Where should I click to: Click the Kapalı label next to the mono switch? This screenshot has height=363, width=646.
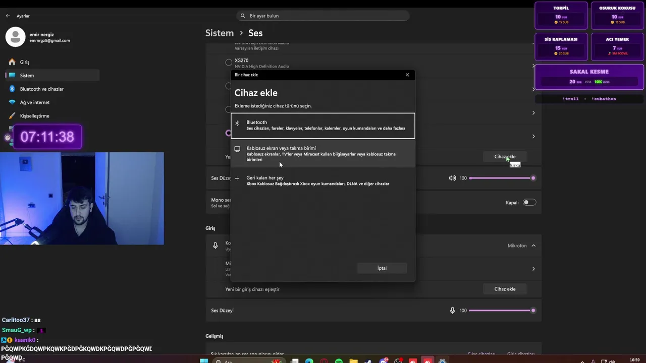point(512,203)
